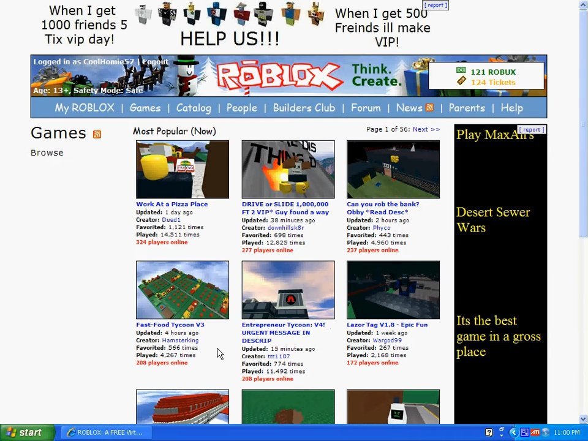588x441 pixels.
Task: Click the help question mark tray icon
Action: (489, 432)
